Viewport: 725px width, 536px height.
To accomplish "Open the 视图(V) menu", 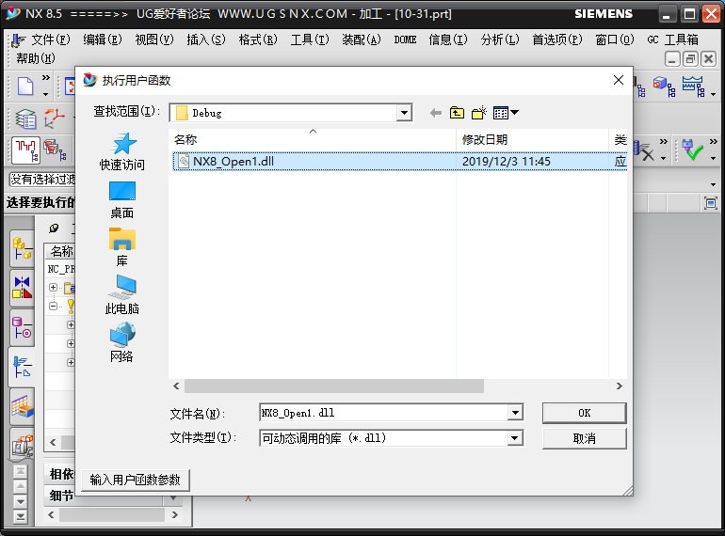I will (x=154, y=39).
